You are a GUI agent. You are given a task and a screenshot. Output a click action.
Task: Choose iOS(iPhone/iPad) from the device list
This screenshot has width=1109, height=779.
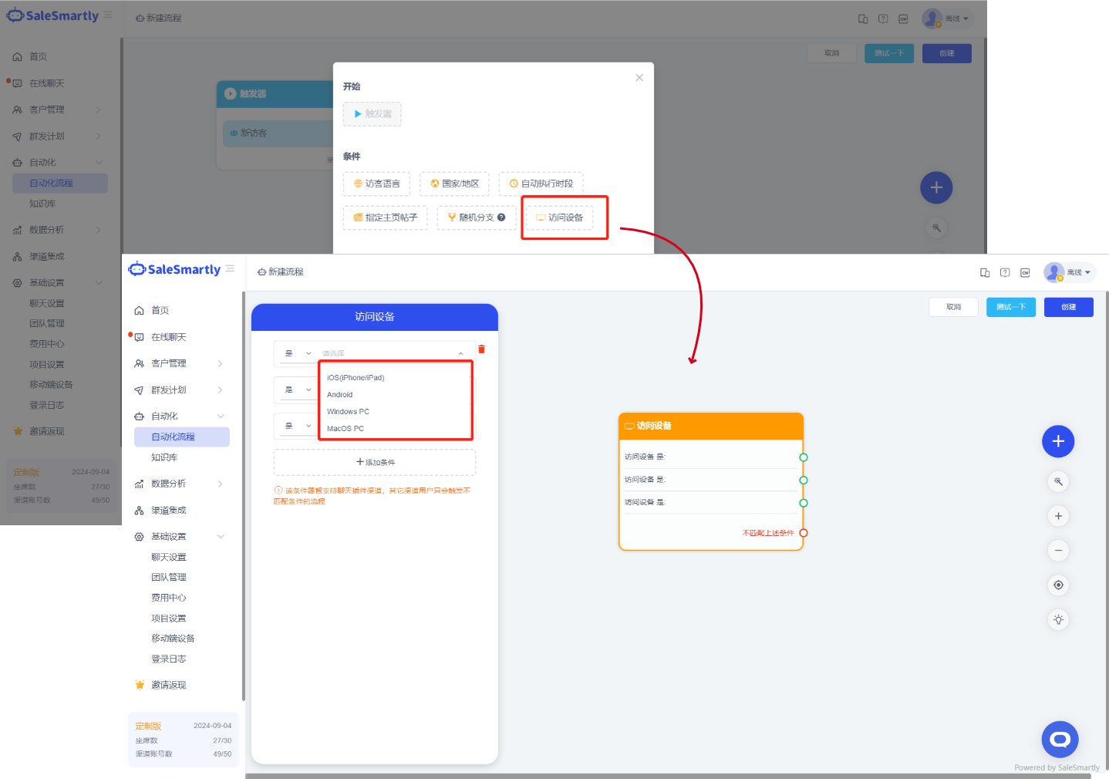[x=356, y=378]
